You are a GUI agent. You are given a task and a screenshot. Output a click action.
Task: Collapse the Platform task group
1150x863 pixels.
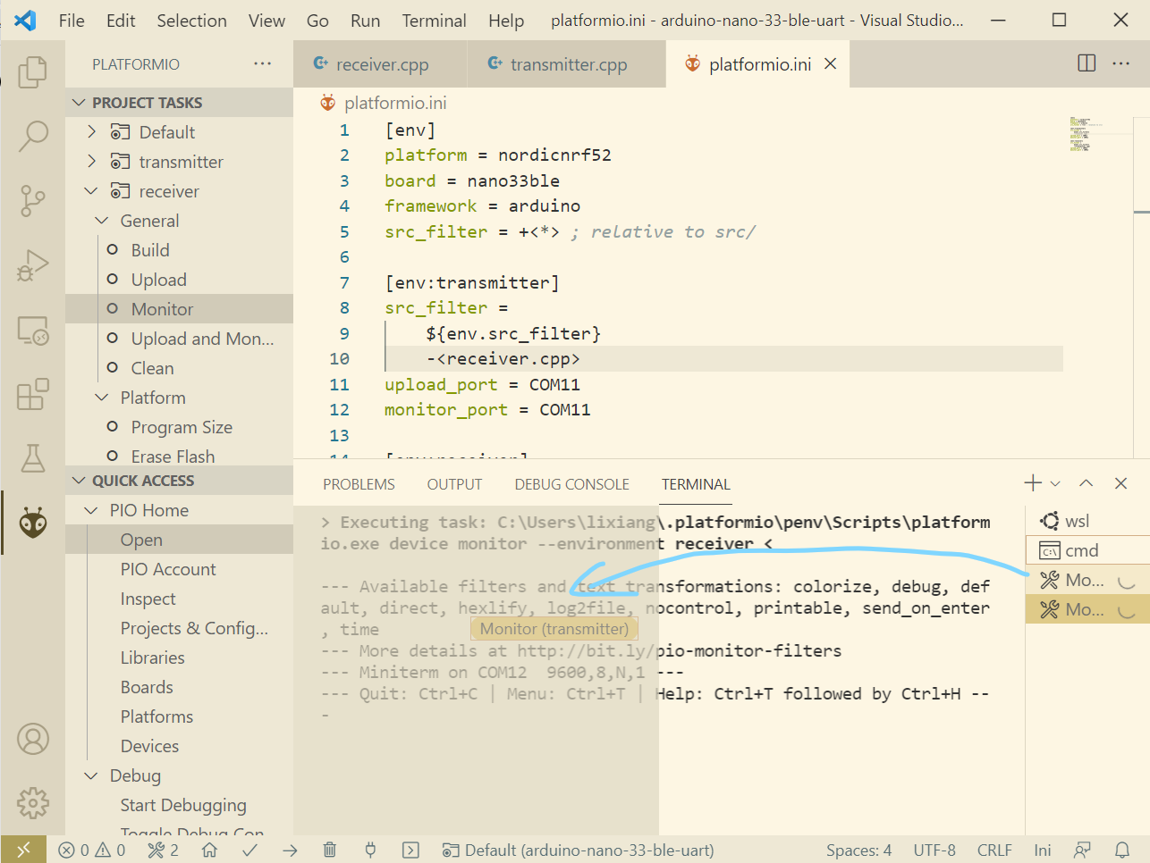point(102,398)
